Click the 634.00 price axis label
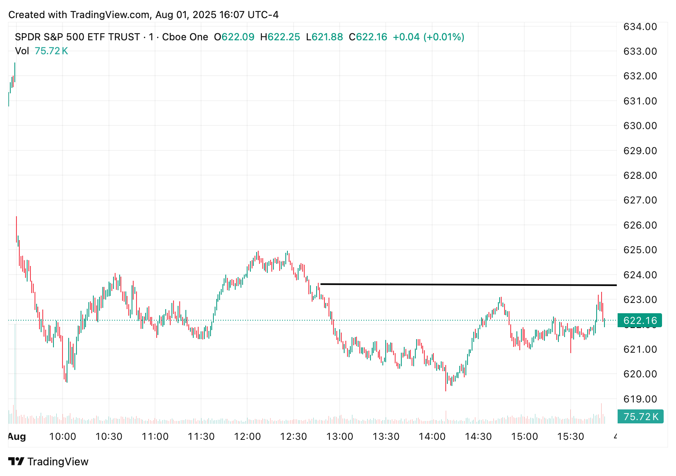The image size is (676, 476). (x=640, y=27)
